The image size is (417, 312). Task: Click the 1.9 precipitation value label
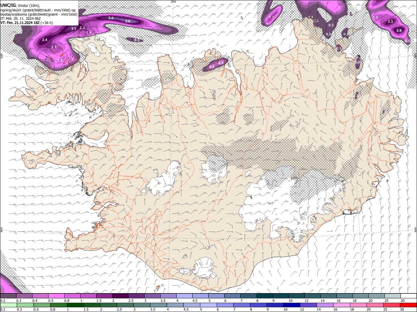89,33
